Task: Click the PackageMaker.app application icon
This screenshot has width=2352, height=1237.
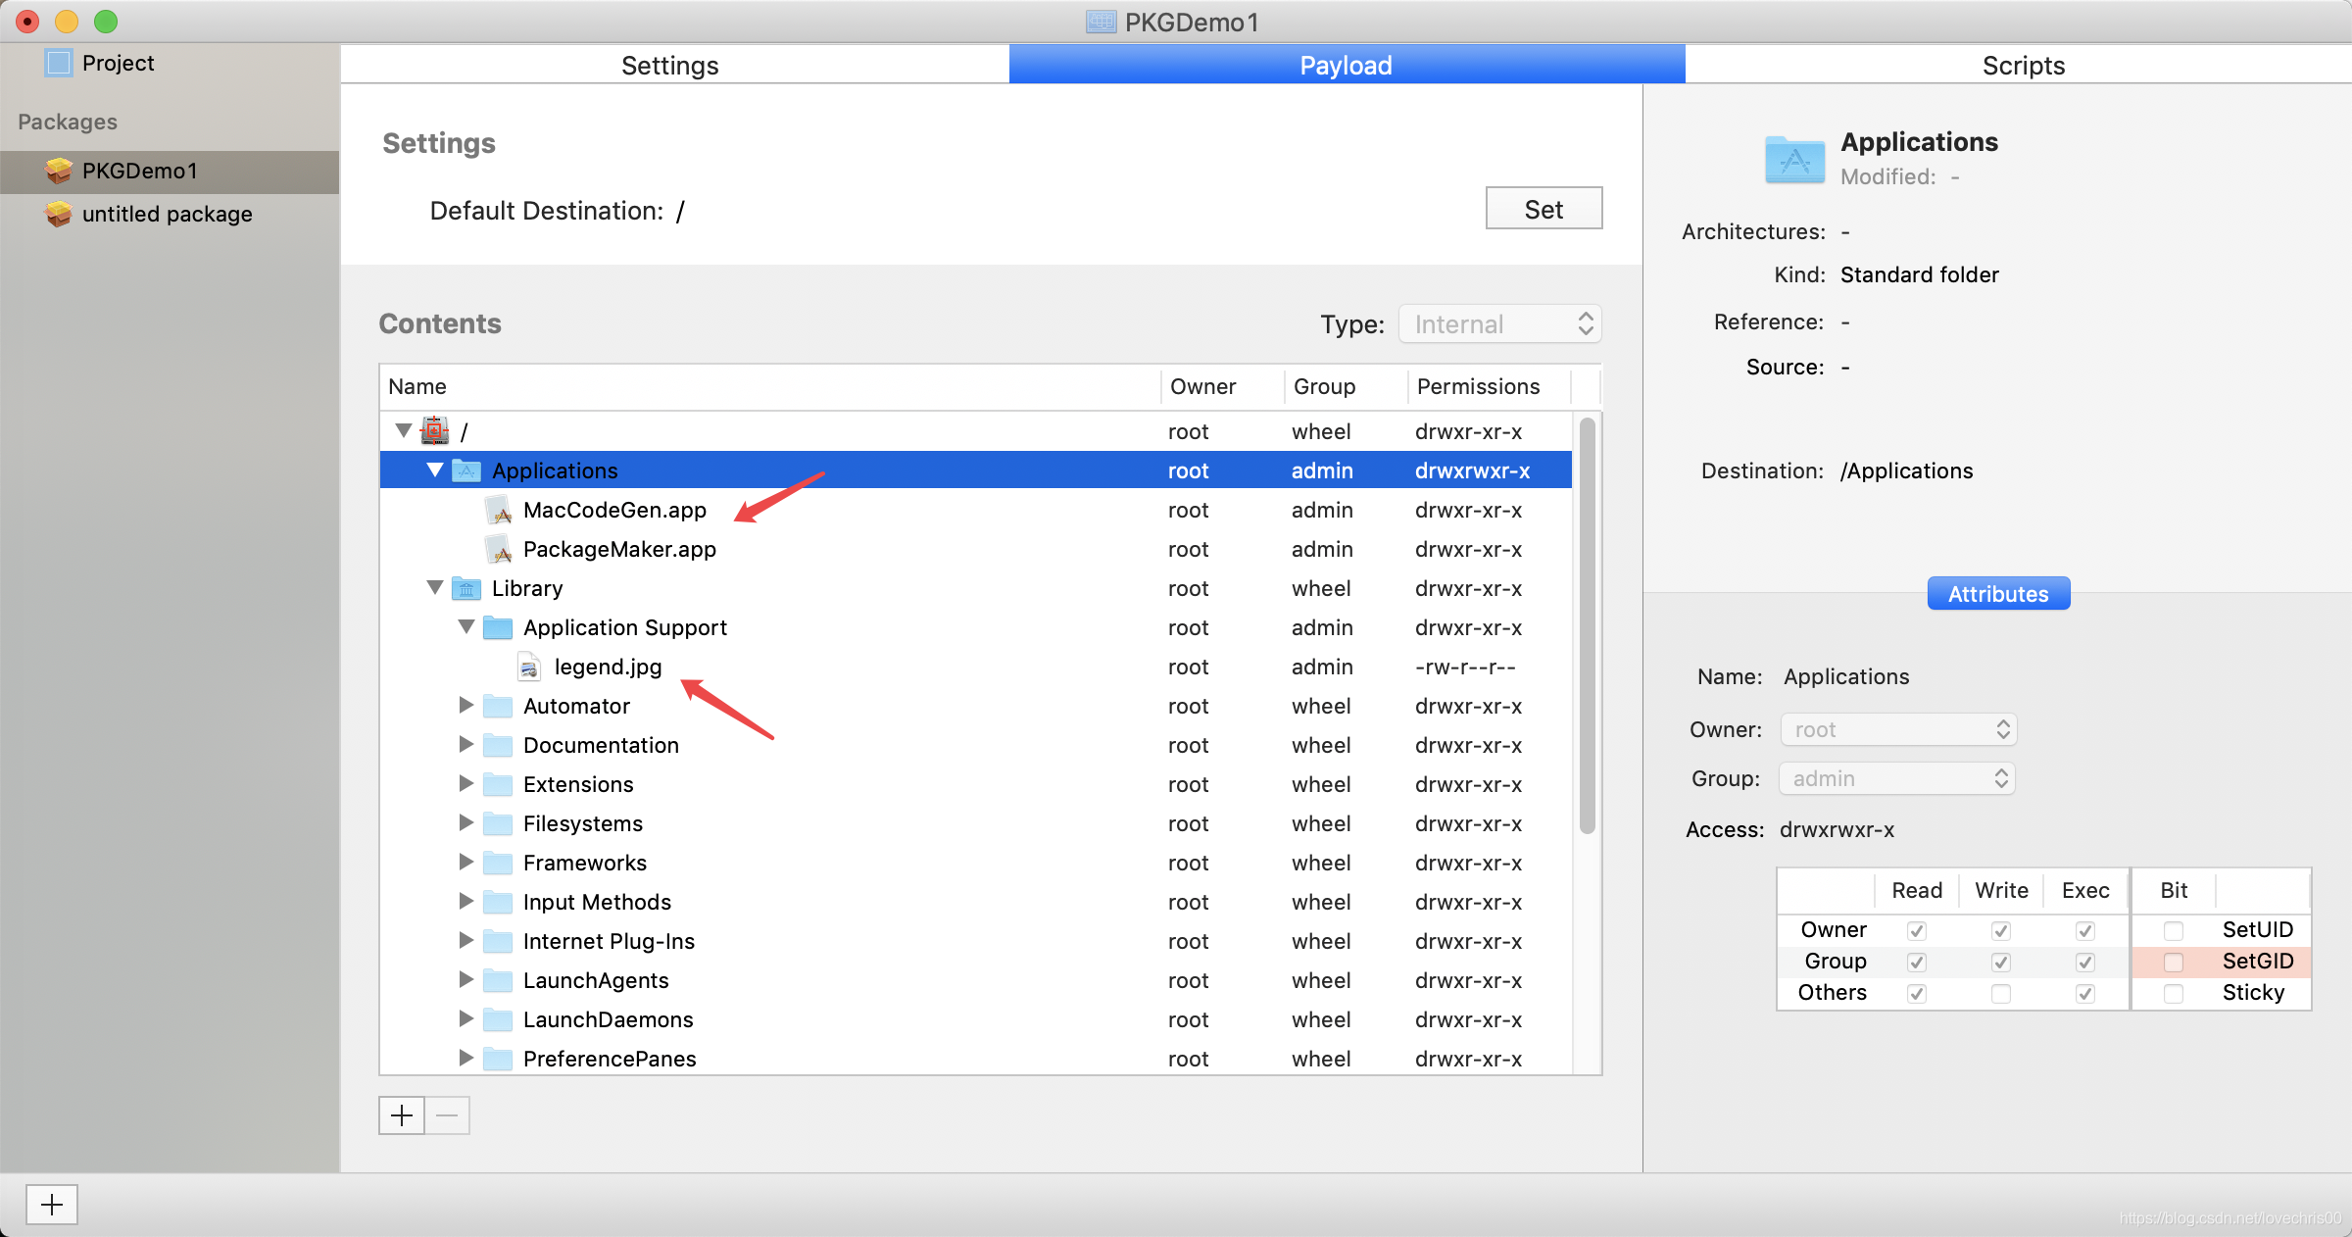Action: (x=500, y=550)
